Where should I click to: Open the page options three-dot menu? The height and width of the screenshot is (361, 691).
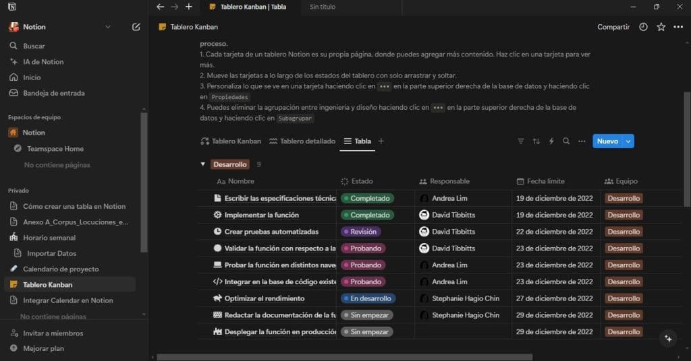[678, 27]
